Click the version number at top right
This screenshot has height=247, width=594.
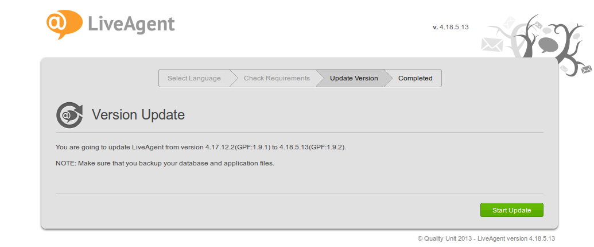coord(451,27)
